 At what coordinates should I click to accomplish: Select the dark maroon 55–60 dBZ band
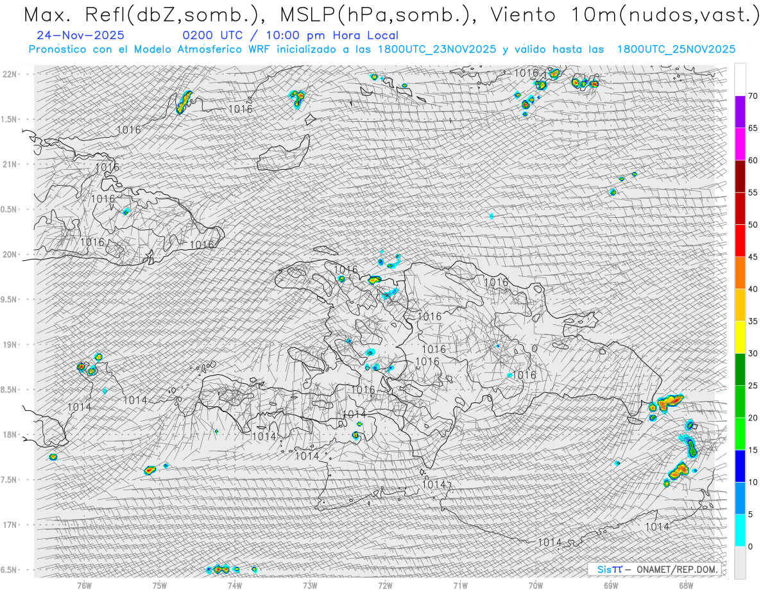pos(740,176)
